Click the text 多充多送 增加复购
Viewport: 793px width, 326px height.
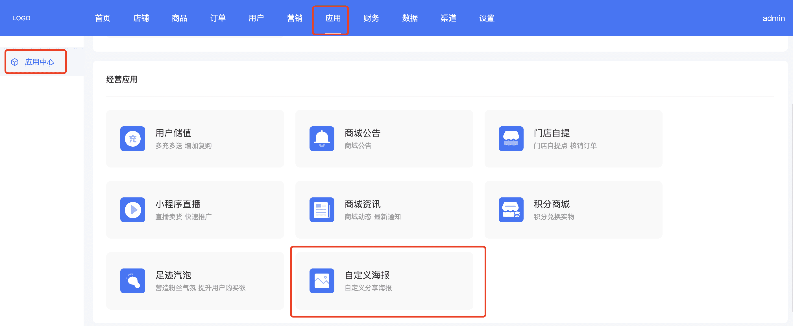(x=184, y=146)
